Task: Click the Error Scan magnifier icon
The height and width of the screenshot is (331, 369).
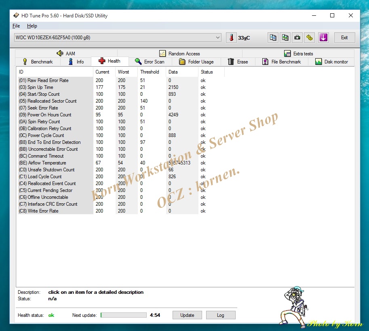Action: point(138,61)
